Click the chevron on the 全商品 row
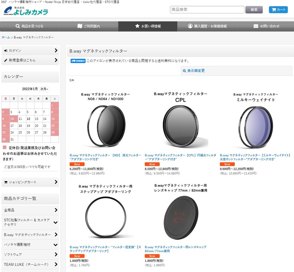 tap(55, 210)
